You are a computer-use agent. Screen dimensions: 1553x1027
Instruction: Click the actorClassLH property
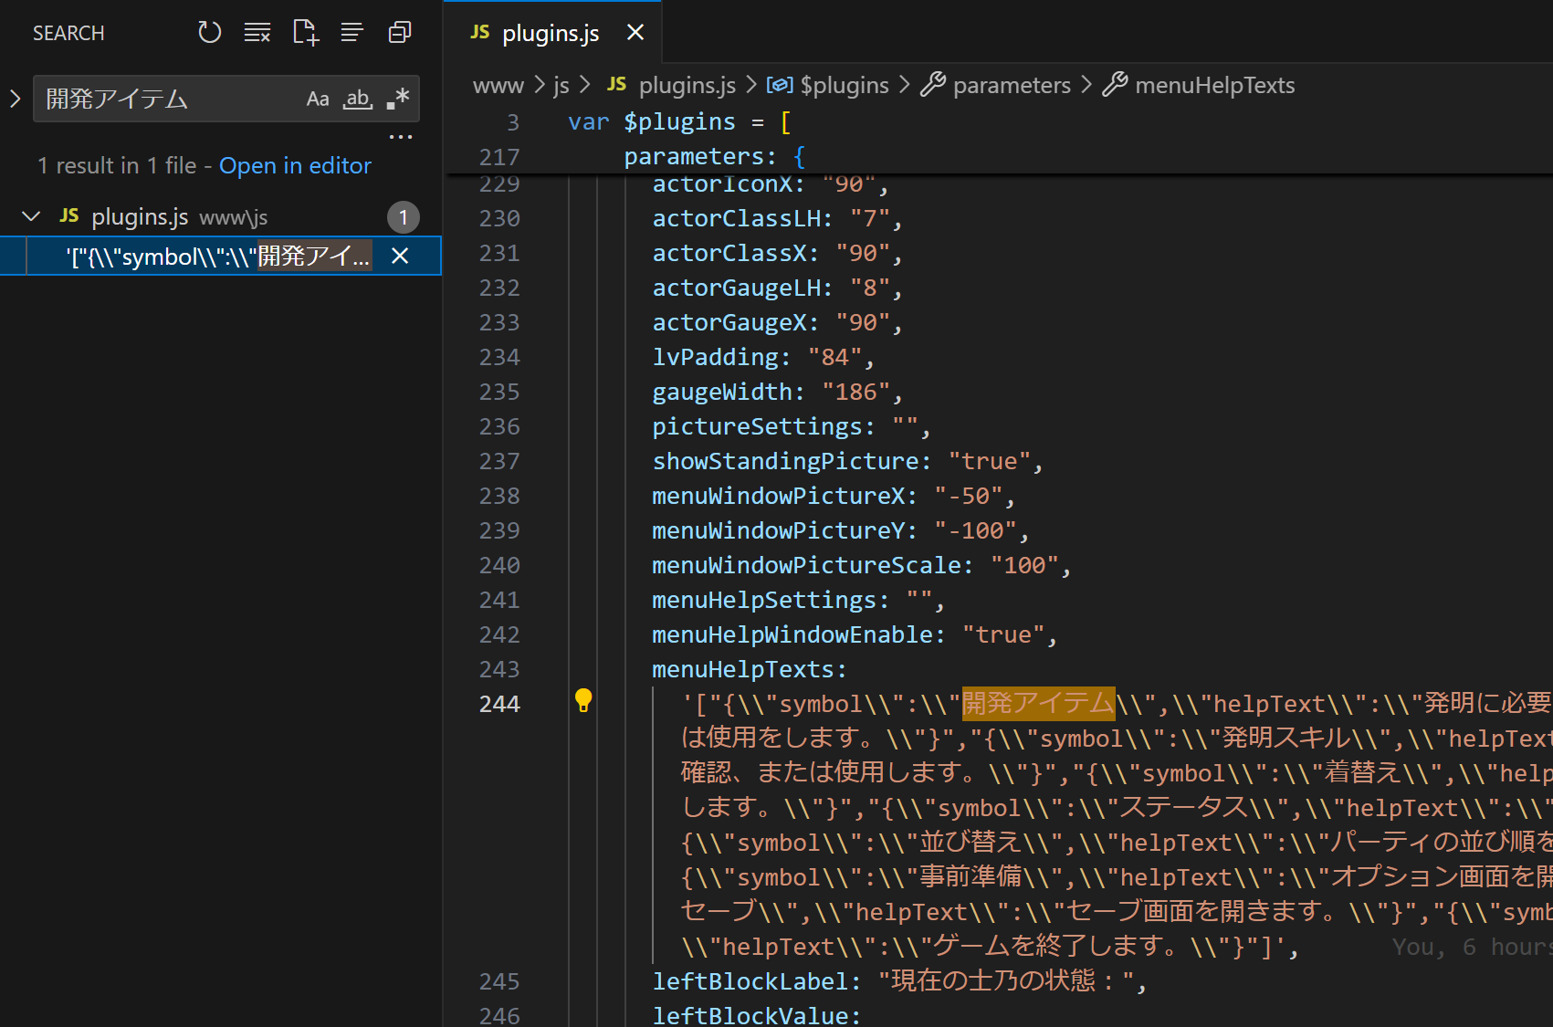736,218
